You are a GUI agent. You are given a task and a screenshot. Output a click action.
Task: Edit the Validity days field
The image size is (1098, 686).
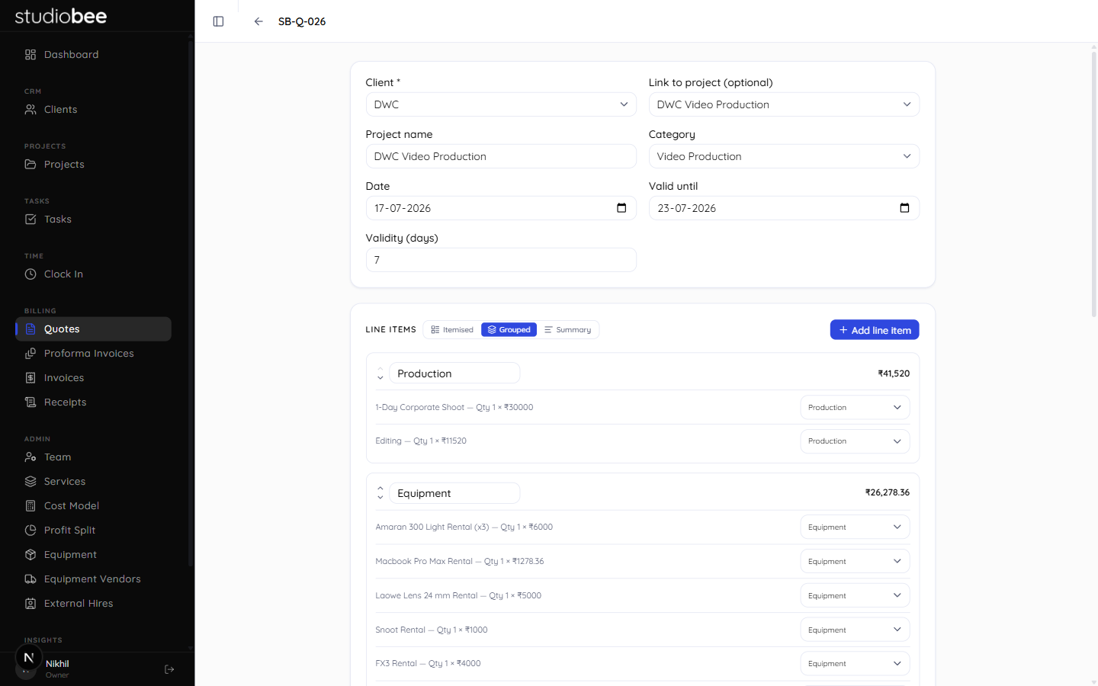[501, 260]
